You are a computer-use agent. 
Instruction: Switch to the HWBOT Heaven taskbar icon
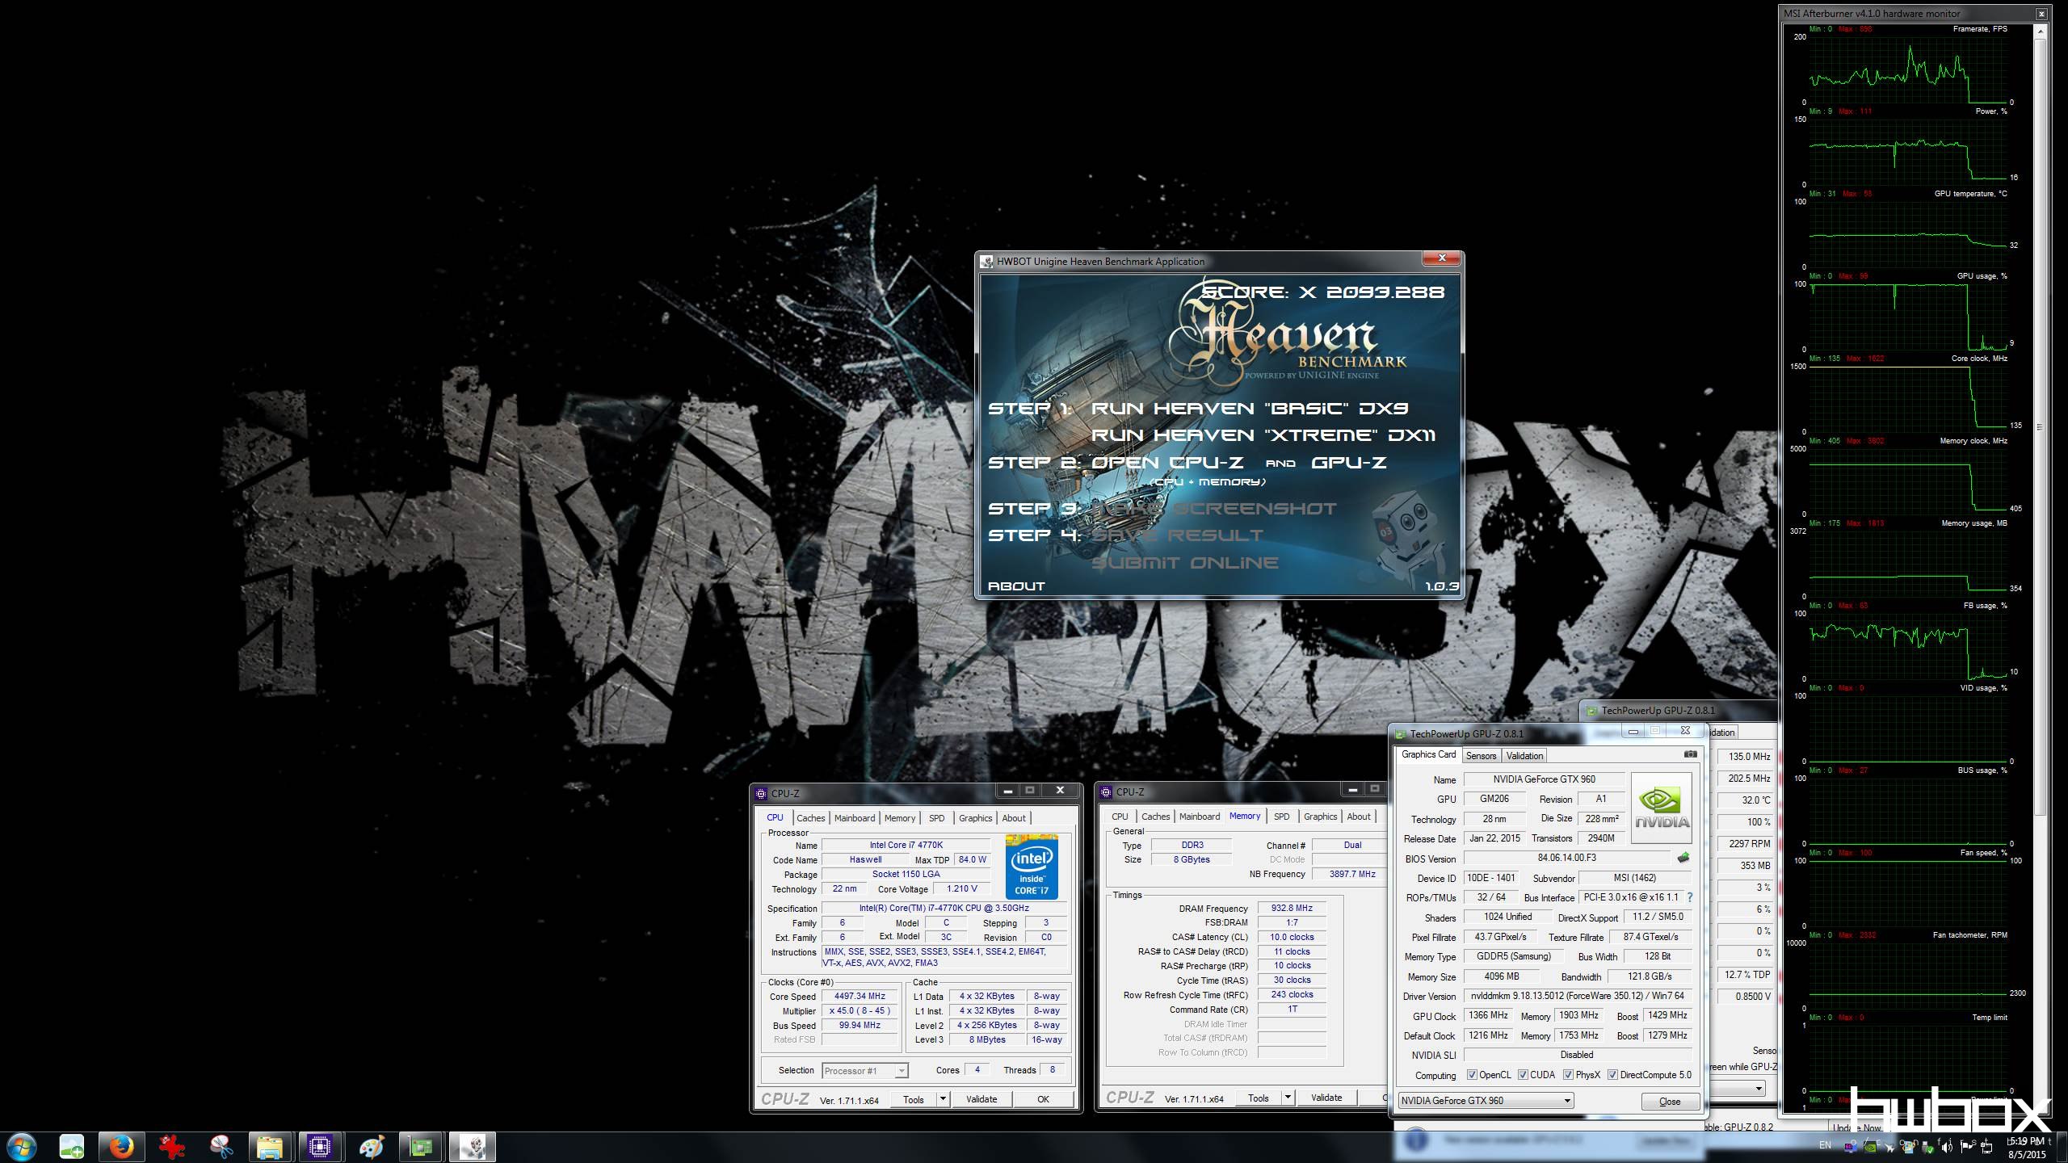click(473, 1147)
